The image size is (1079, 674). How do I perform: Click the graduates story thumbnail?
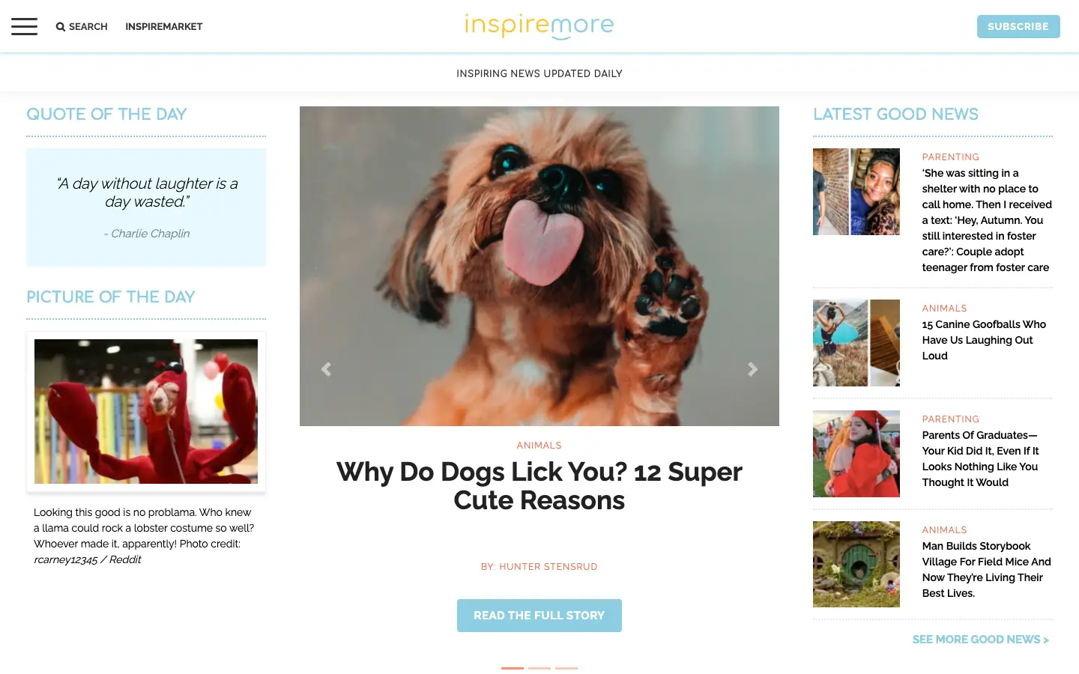(x=856, y=454)
